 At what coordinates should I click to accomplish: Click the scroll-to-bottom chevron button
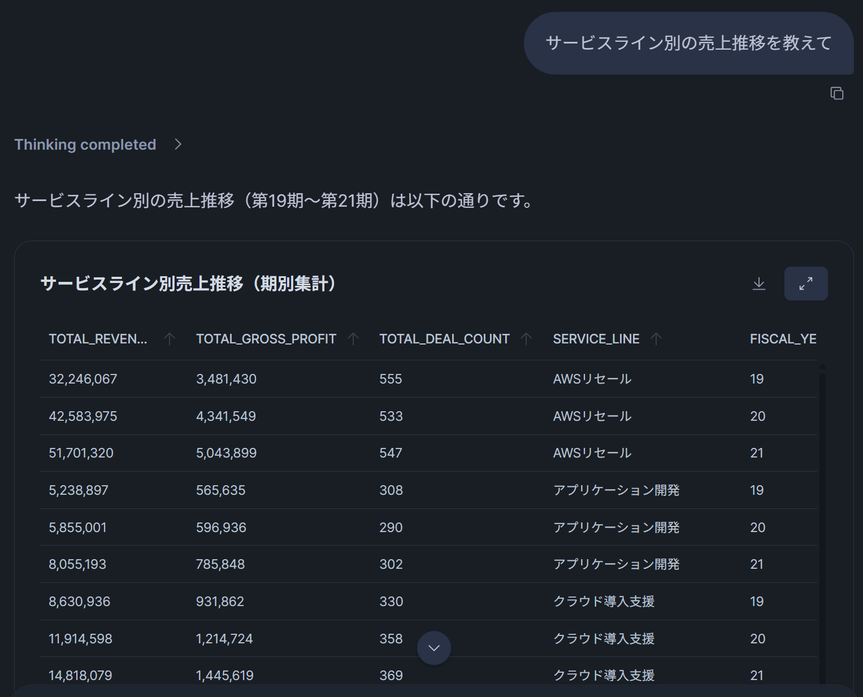[x=433, y=648]
